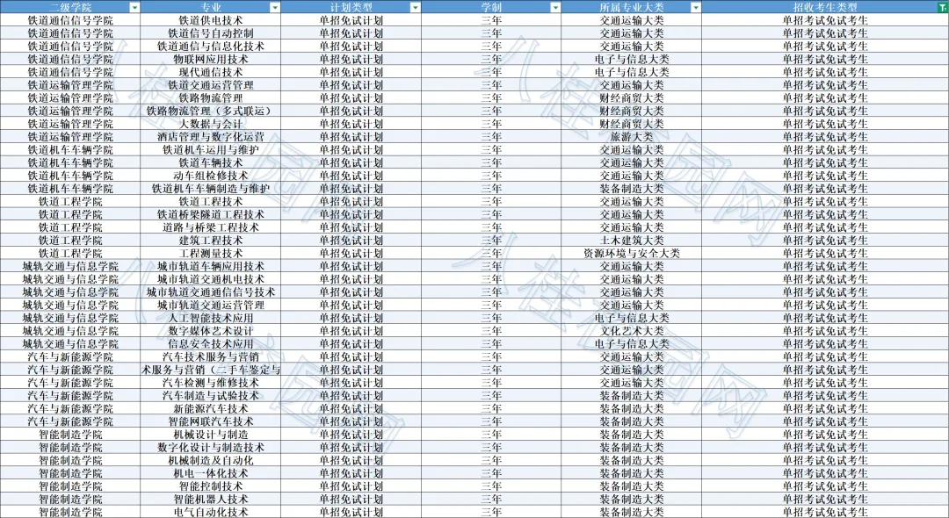This screenshot has height=518, width=949.
Task: Select 财经商贸大类 in the 大数据与会计 row
Action: click(632, 124)
